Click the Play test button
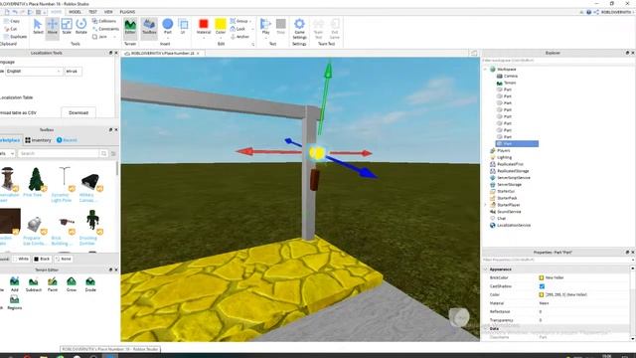636x358 pixels. [265, 28]
